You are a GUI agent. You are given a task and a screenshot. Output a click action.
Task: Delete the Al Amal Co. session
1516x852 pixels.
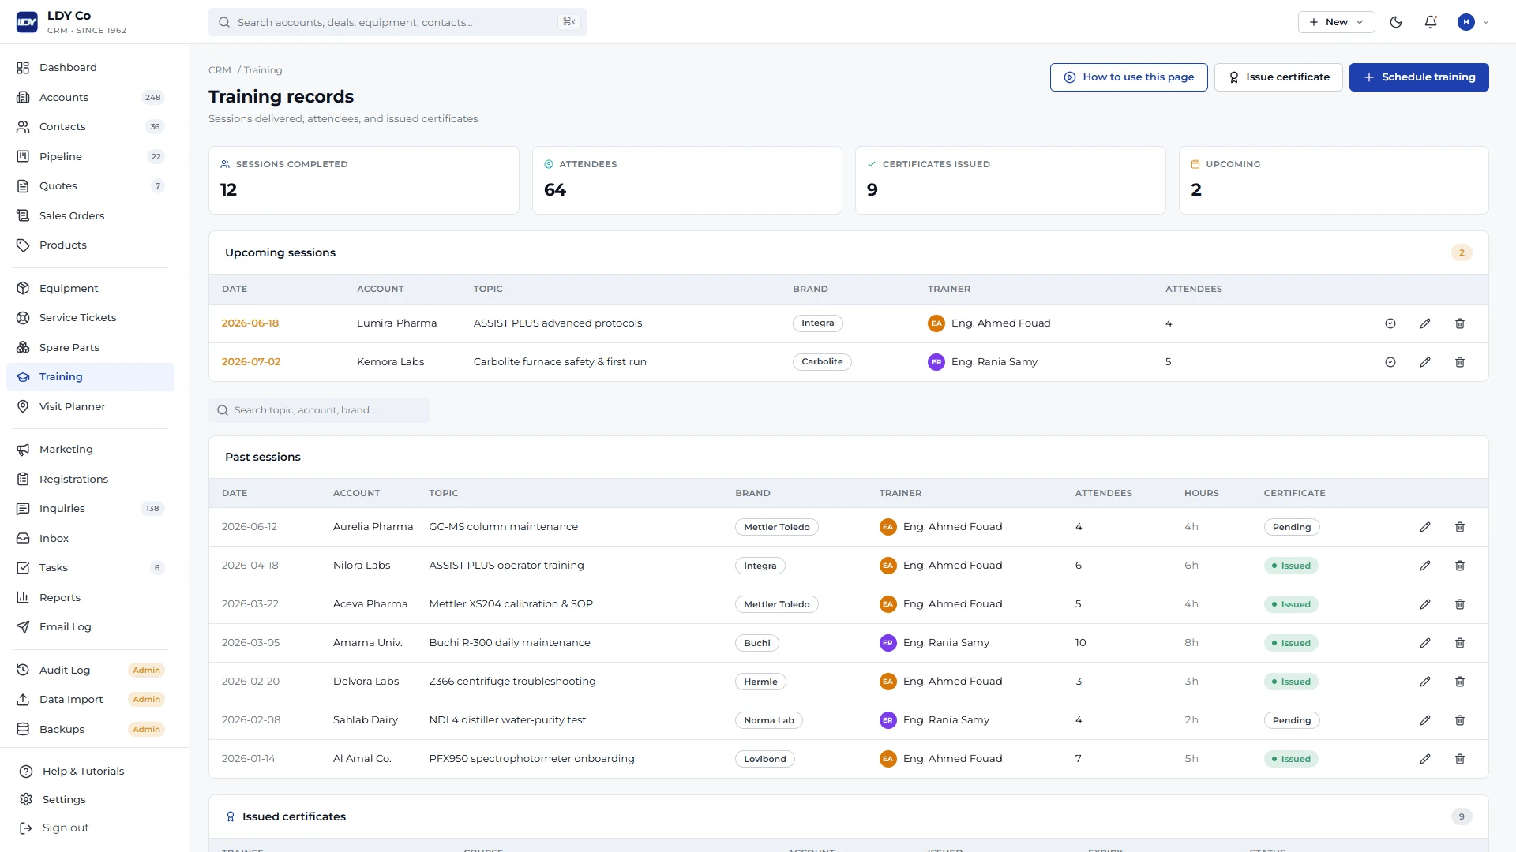[x=1460, y=759]
